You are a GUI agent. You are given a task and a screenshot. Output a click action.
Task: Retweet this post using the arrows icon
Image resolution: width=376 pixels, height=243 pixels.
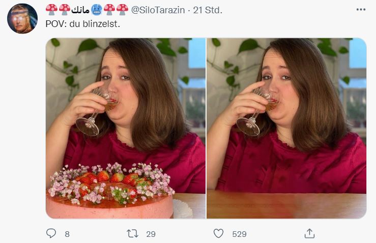132,233
